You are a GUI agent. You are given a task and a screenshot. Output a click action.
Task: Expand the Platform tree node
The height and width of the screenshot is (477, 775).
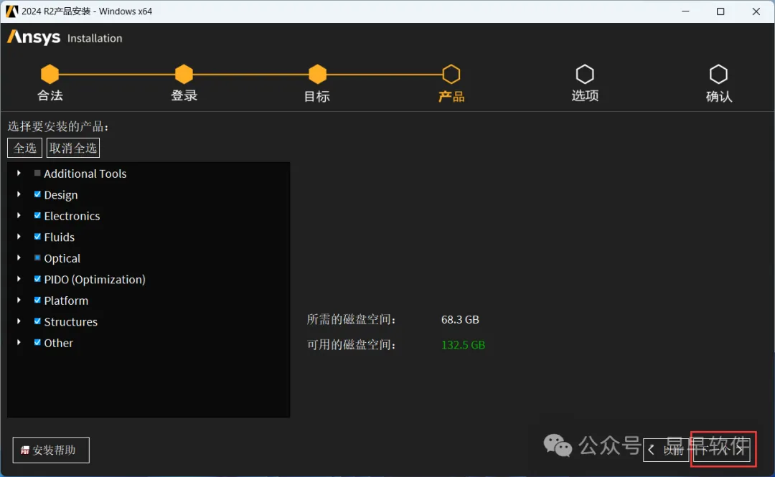tap(19, 300)
